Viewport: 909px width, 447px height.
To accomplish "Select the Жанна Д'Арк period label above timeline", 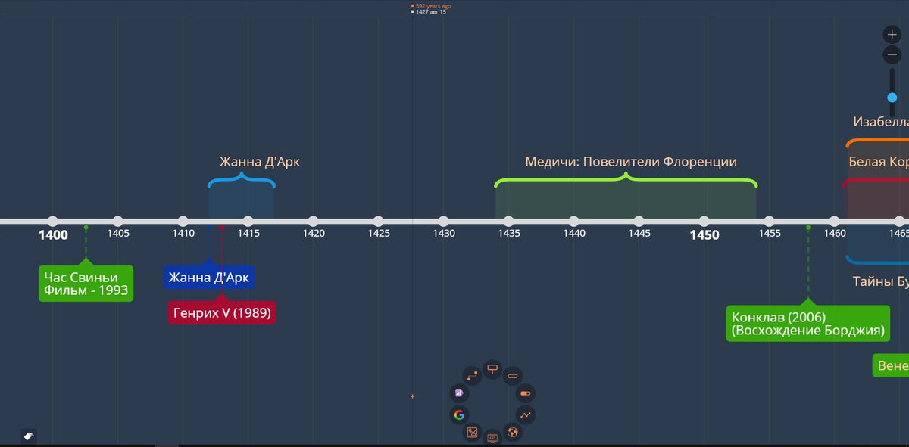I will [260, 162].
